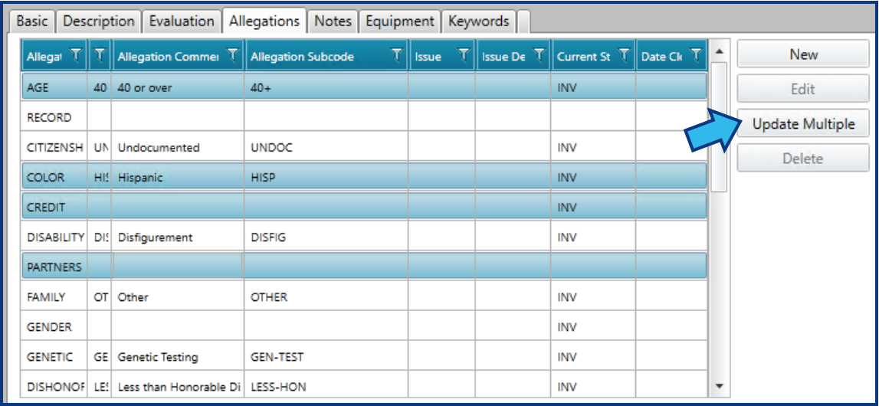879x406 pixels.
Task: Click the vertical scrollbar thumb
Action: pos(720,126)
